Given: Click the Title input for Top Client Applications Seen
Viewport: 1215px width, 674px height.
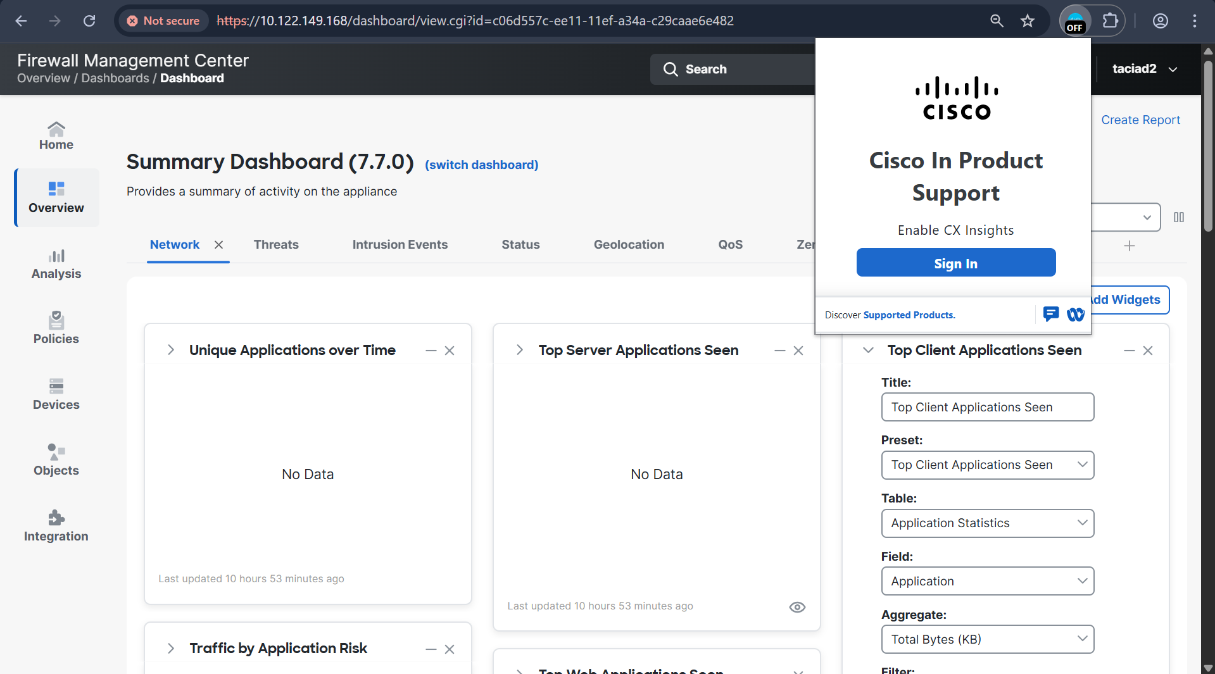Looking at the screenshot, I should coord(987,407).
